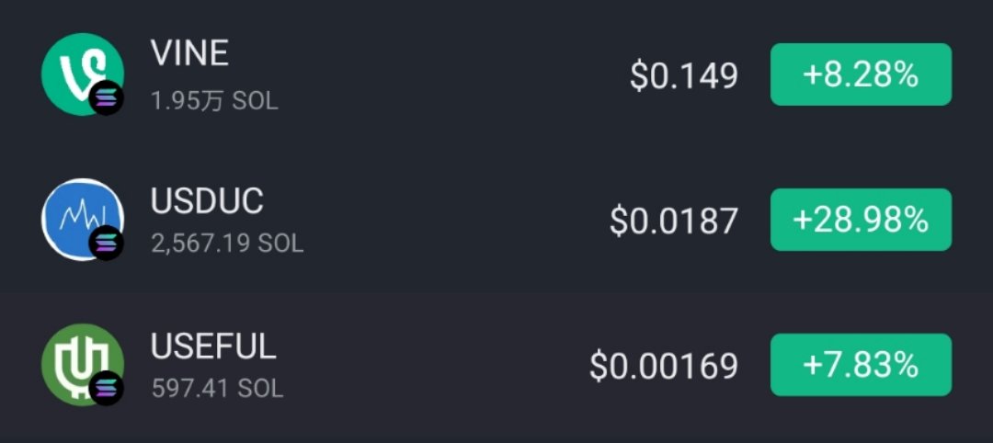Screen dimensions: 993x443
Task: Tap the +7.83% change badge
Action: tap(861, 365)
